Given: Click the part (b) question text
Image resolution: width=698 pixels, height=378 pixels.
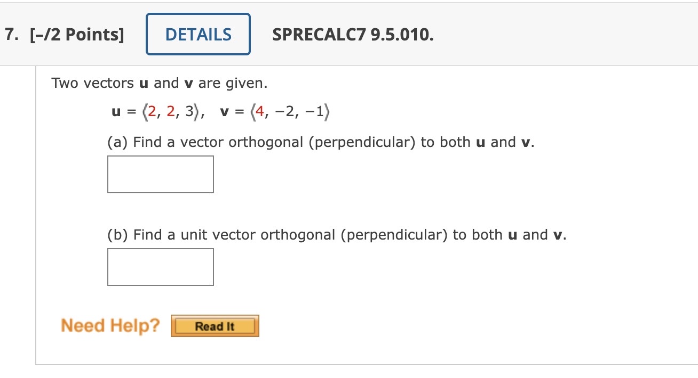Looking at the screenshot, I should click(337, 235).
